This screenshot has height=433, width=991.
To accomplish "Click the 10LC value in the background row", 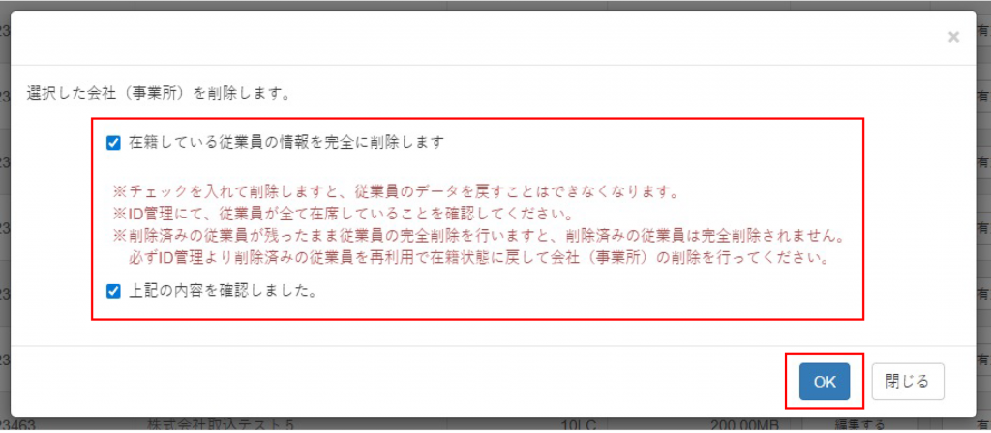I will 576,424.
